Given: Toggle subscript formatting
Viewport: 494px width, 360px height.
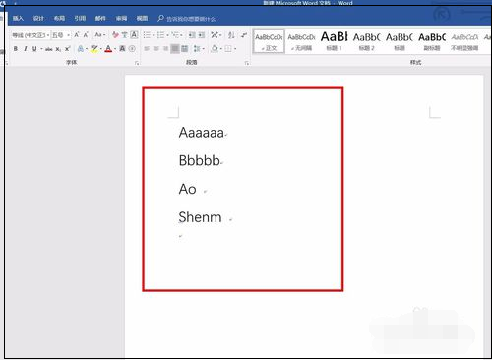Looking at the screenshot, I should point(58,49).
